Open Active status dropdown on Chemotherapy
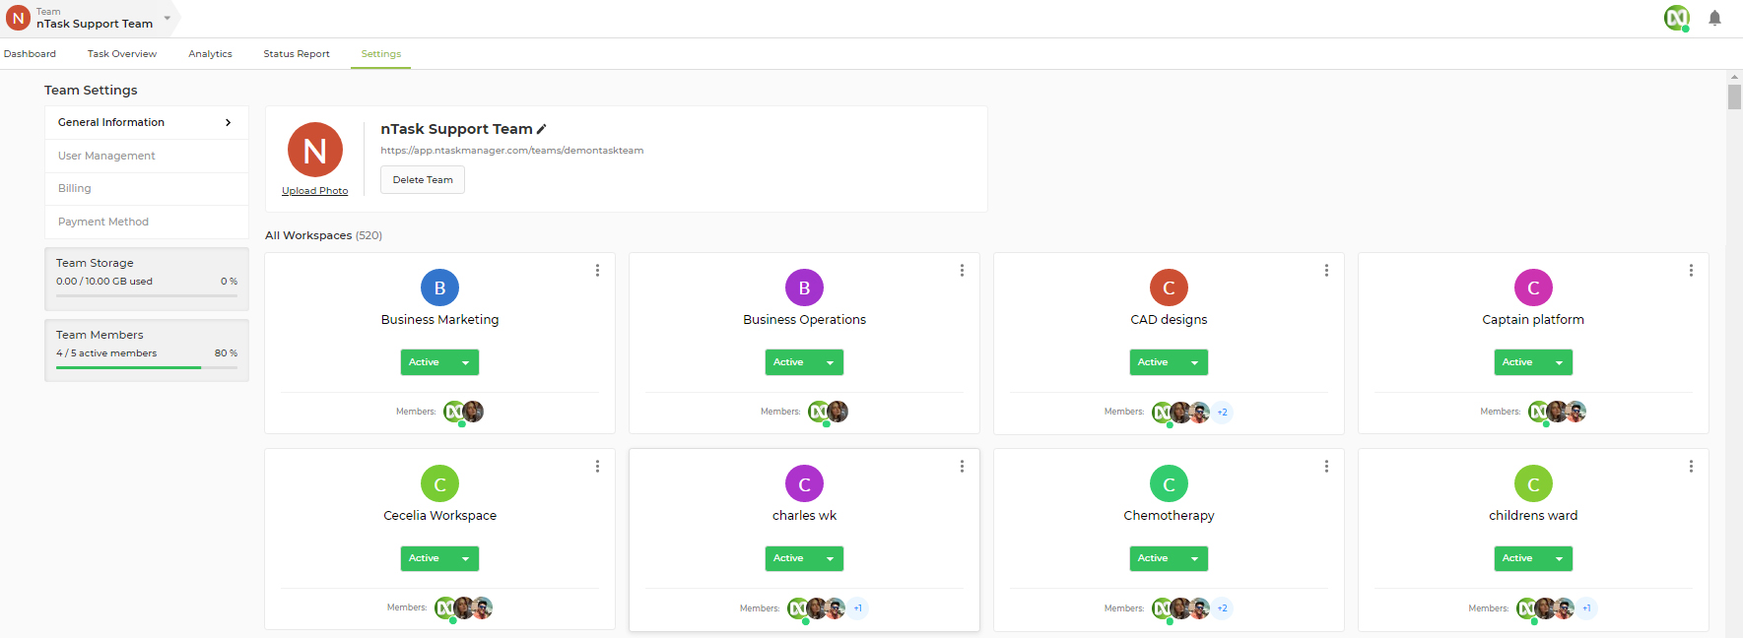The width and height of the screenshot is (1743, 638). (x=1169, y=558)
